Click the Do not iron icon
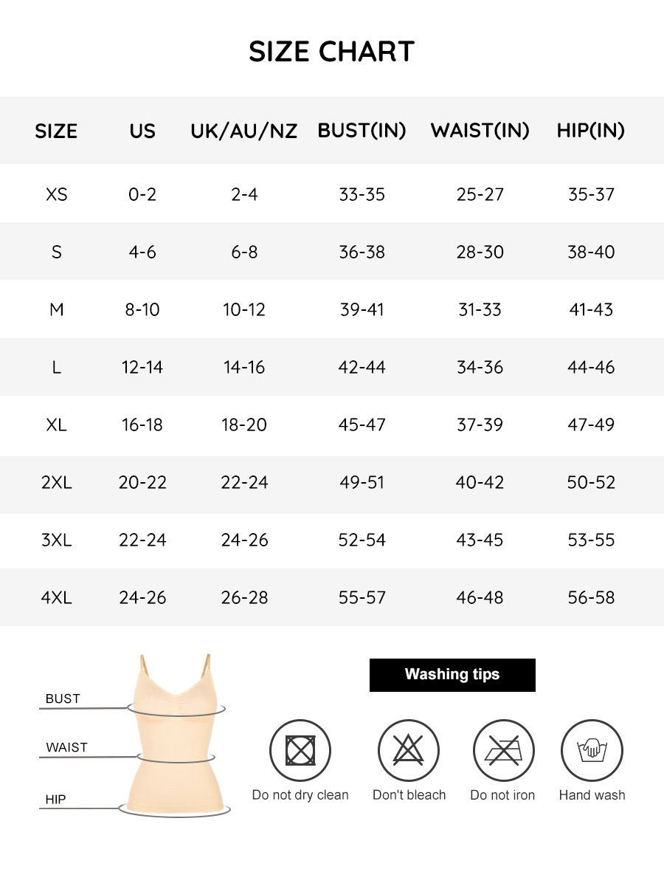Screen dimensions: 664x886 (503, 751)
